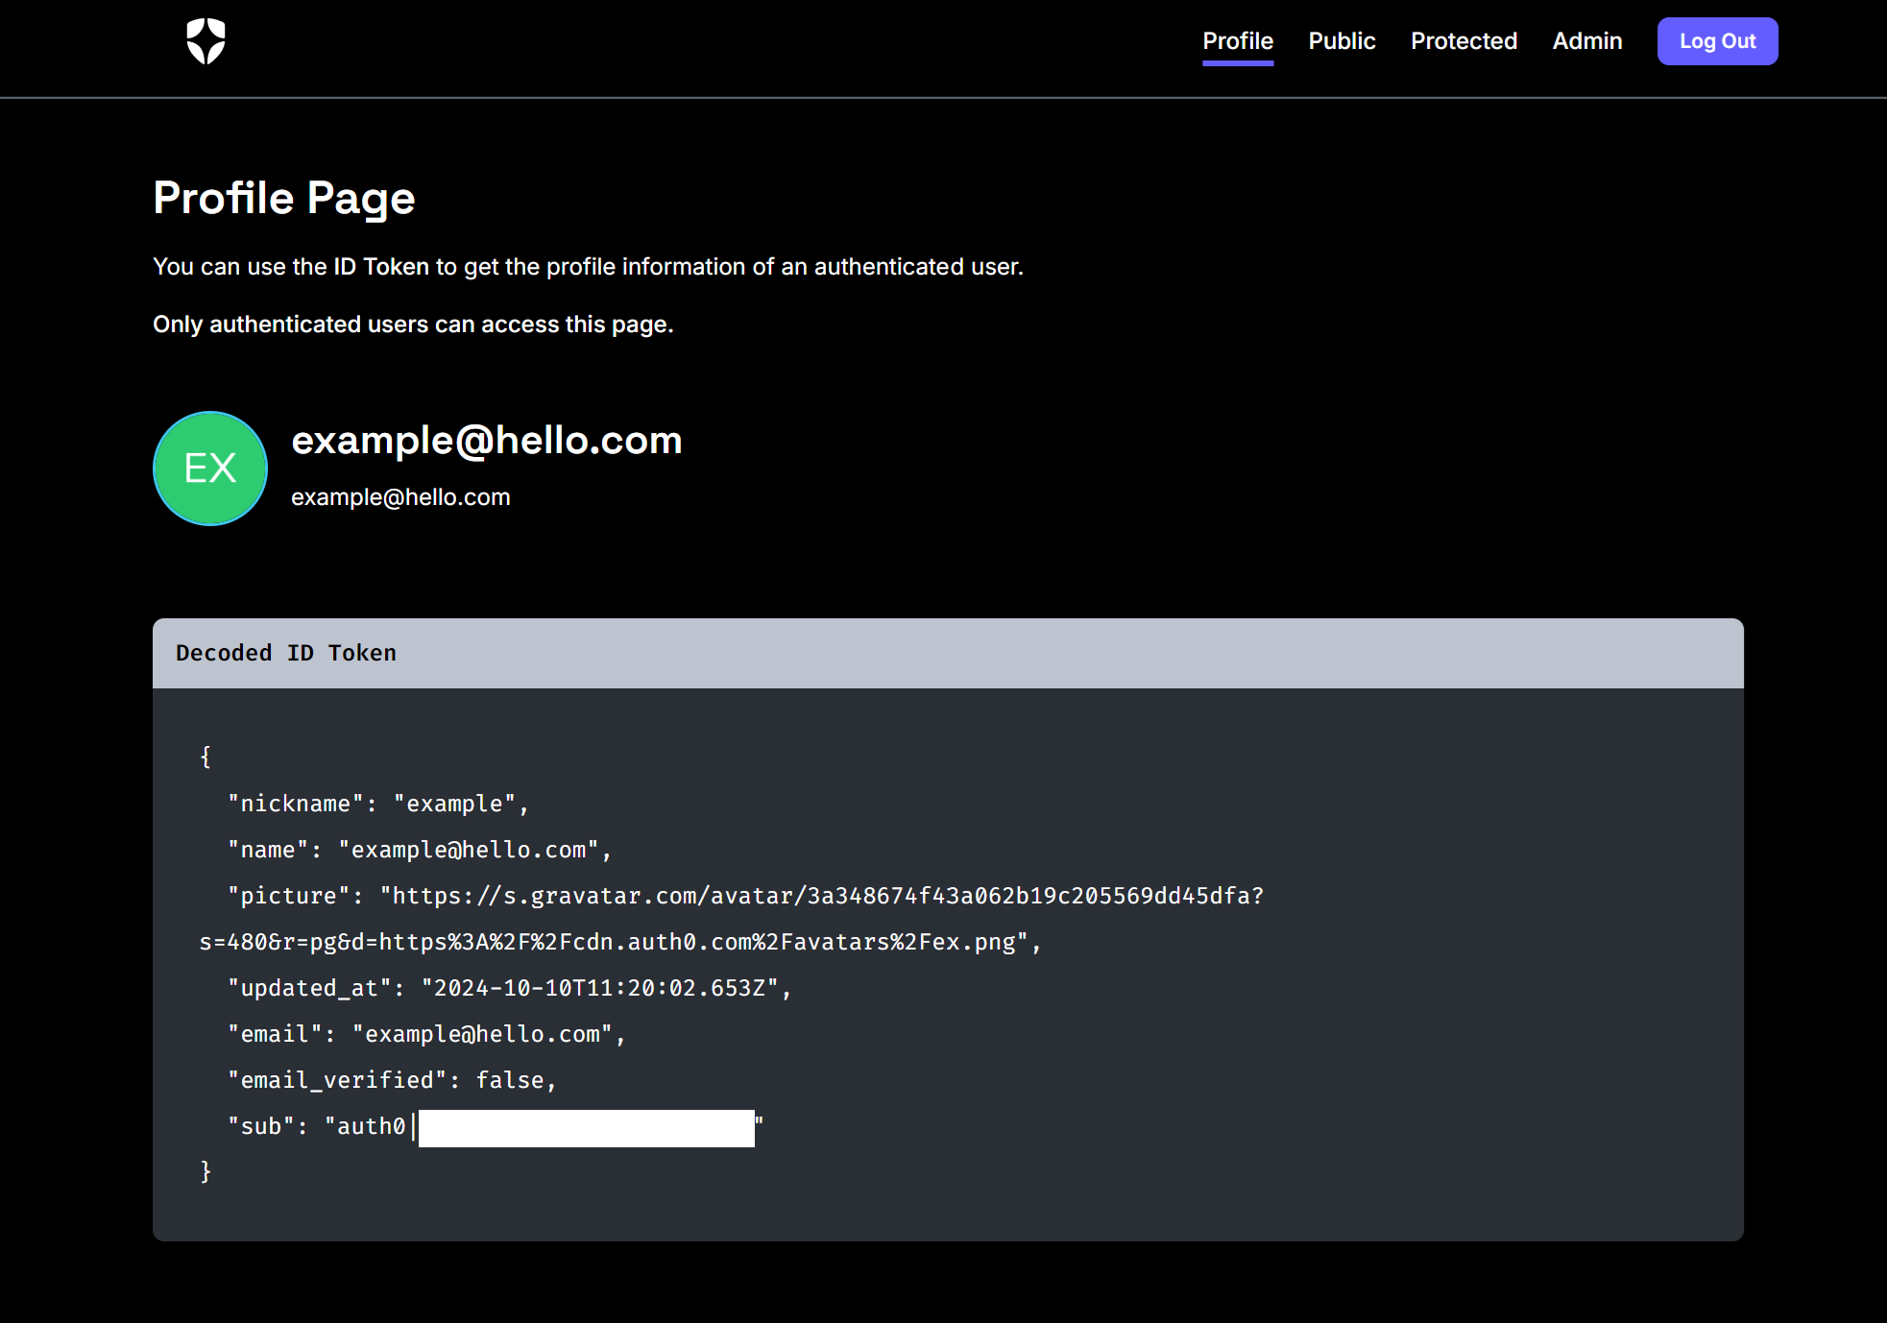Image resolution: width=1887 pixels, height=1323 pixels.
Task: Click the Auth0 shield logo
Action: click(x=206, y=41)
